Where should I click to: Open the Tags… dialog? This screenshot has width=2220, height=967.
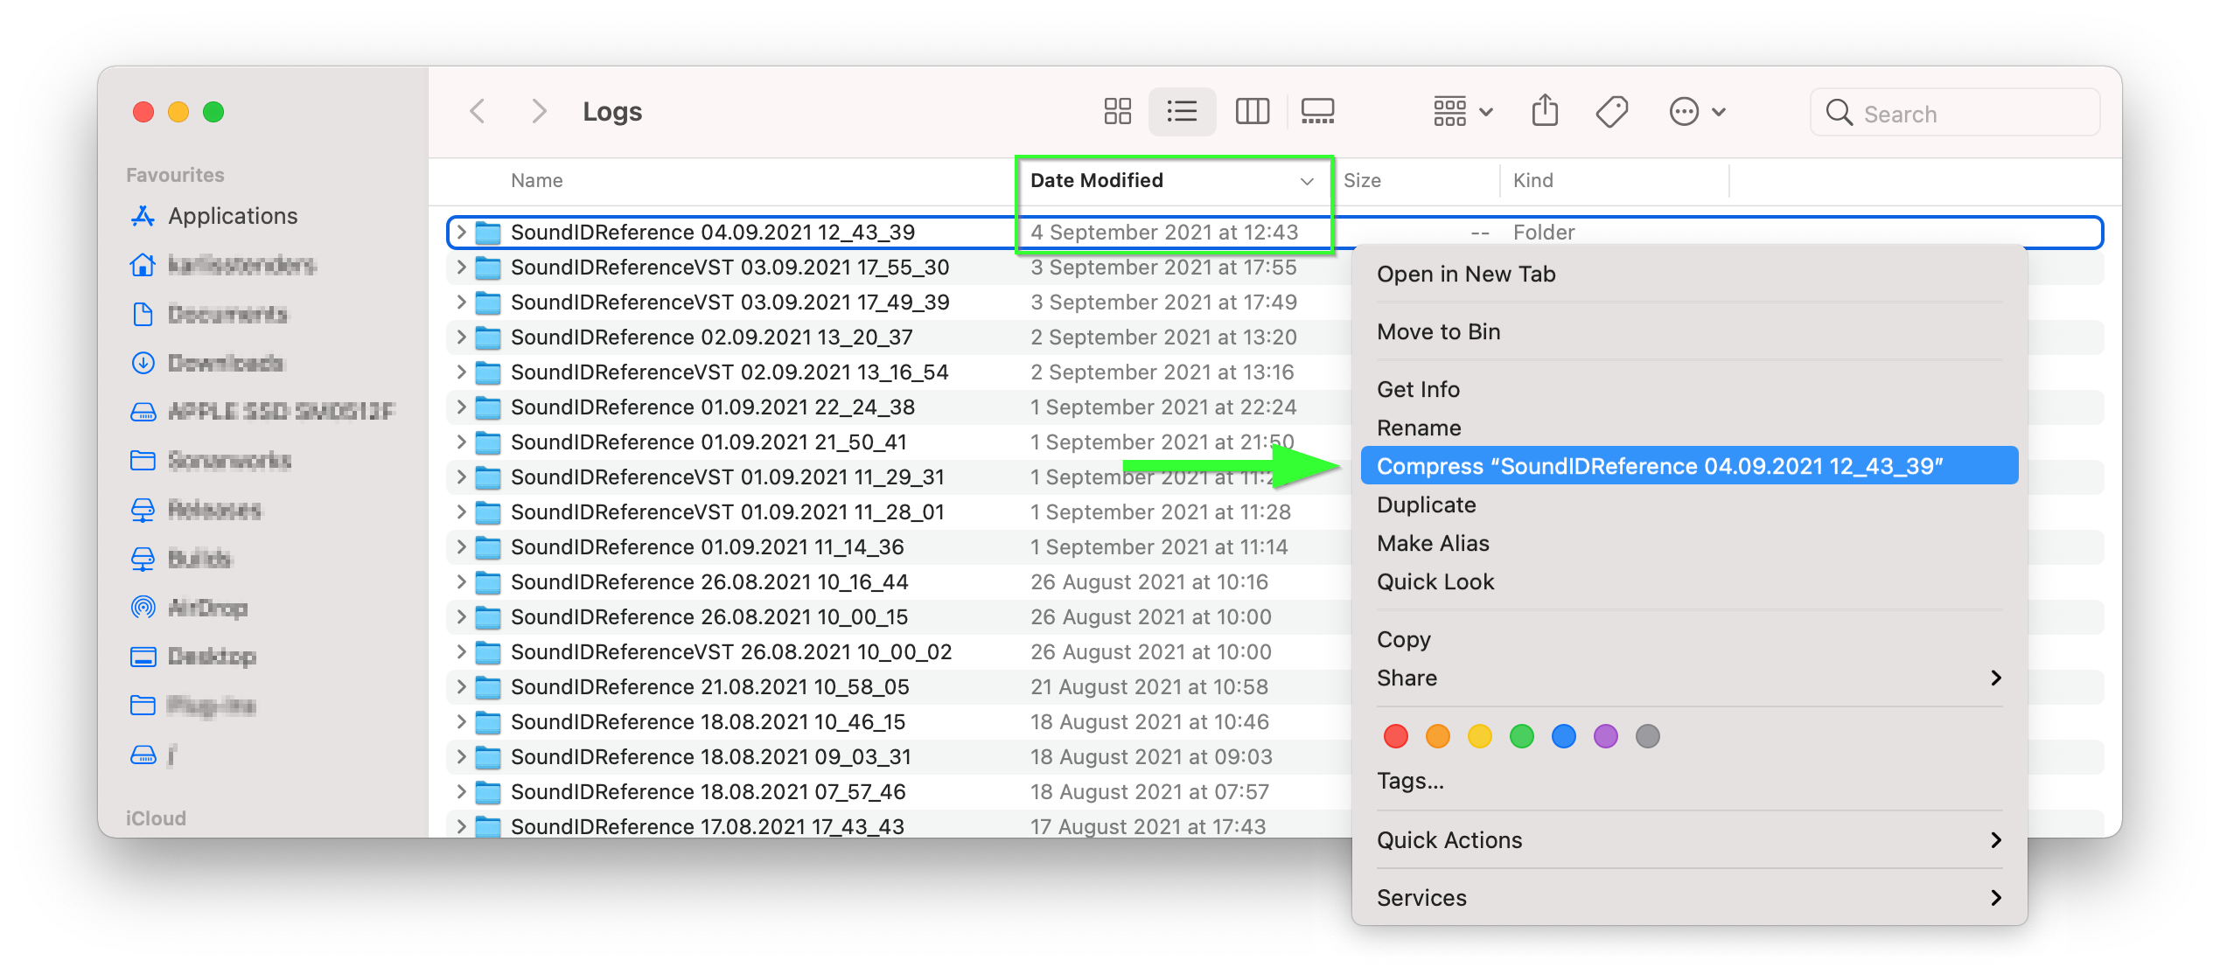(x=1689, y=781)
